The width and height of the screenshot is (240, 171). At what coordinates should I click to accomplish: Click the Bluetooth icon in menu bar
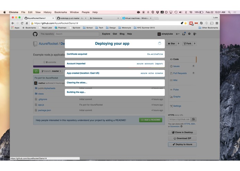click(x=186, y=12)
